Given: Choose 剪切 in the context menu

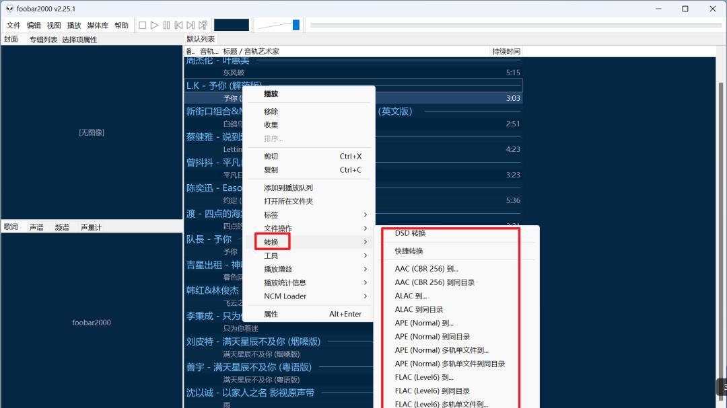Looking at the screenshot, I should [309, 157].
